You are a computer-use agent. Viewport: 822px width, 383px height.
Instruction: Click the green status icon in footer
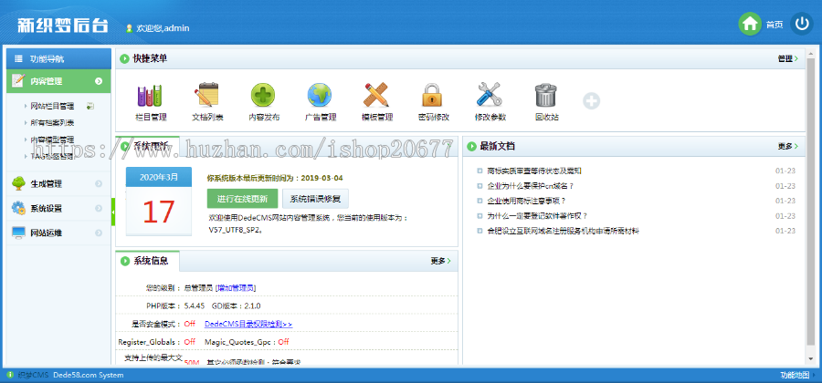[10, 375]
